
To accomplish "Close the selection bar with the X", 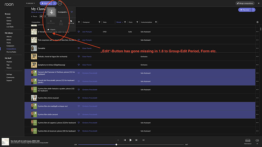I will pos(259,3).
